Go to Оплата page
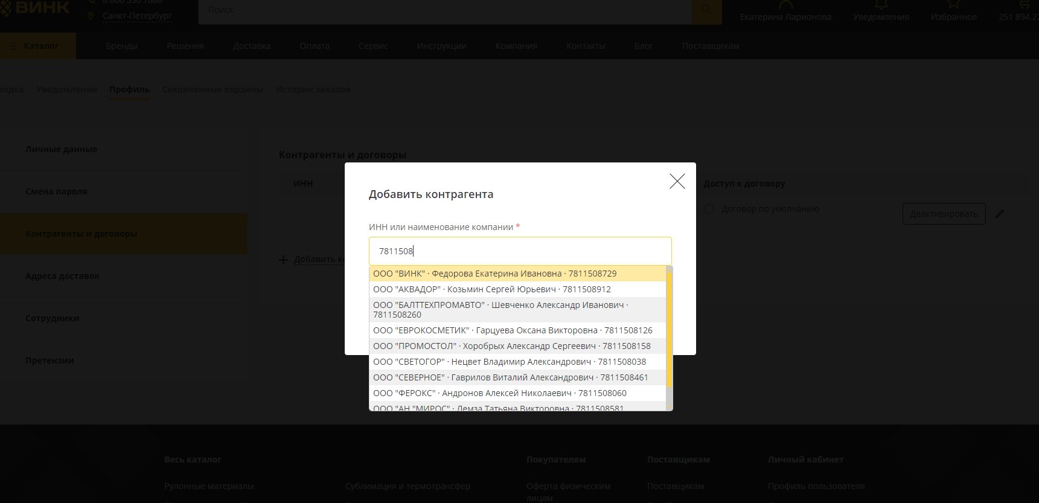Image resolution: width=1039 pixels, height=503 pixels. (315, 46)
